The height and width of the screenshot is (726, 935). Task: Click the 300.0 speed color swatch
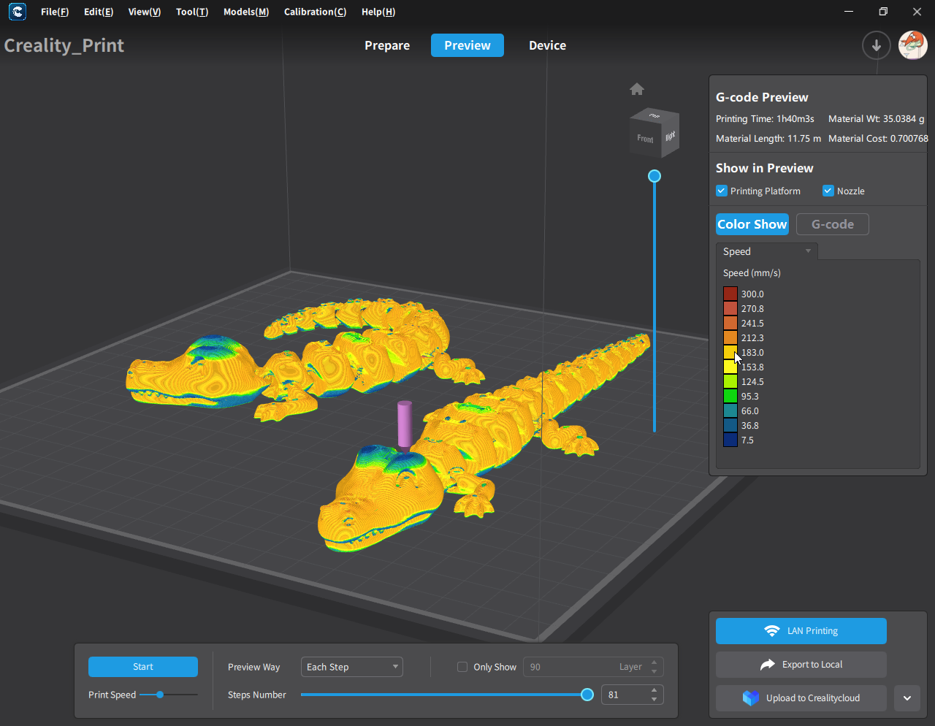pos(730,294)
